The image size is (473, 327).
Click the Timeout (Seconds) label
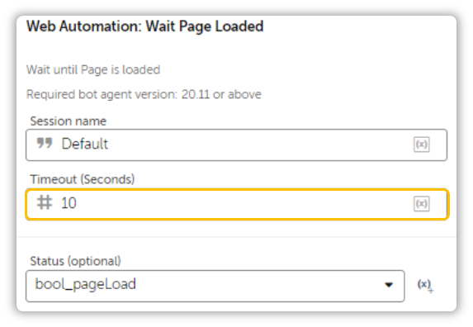(83, 179)
